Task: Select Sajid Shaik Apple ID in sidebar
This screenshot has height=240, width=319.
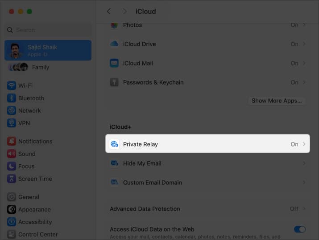Action: click(x=48, y=50)
